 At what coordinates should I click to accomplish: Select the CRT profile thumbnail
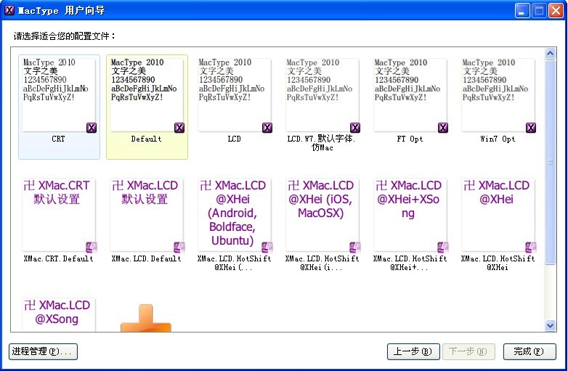pos(59,96)
